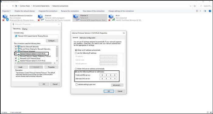213x114 pixels.
Task: Click Cancel in Ethernet 2 Properties
Action: pyautogui.click(x=55, y=84)
